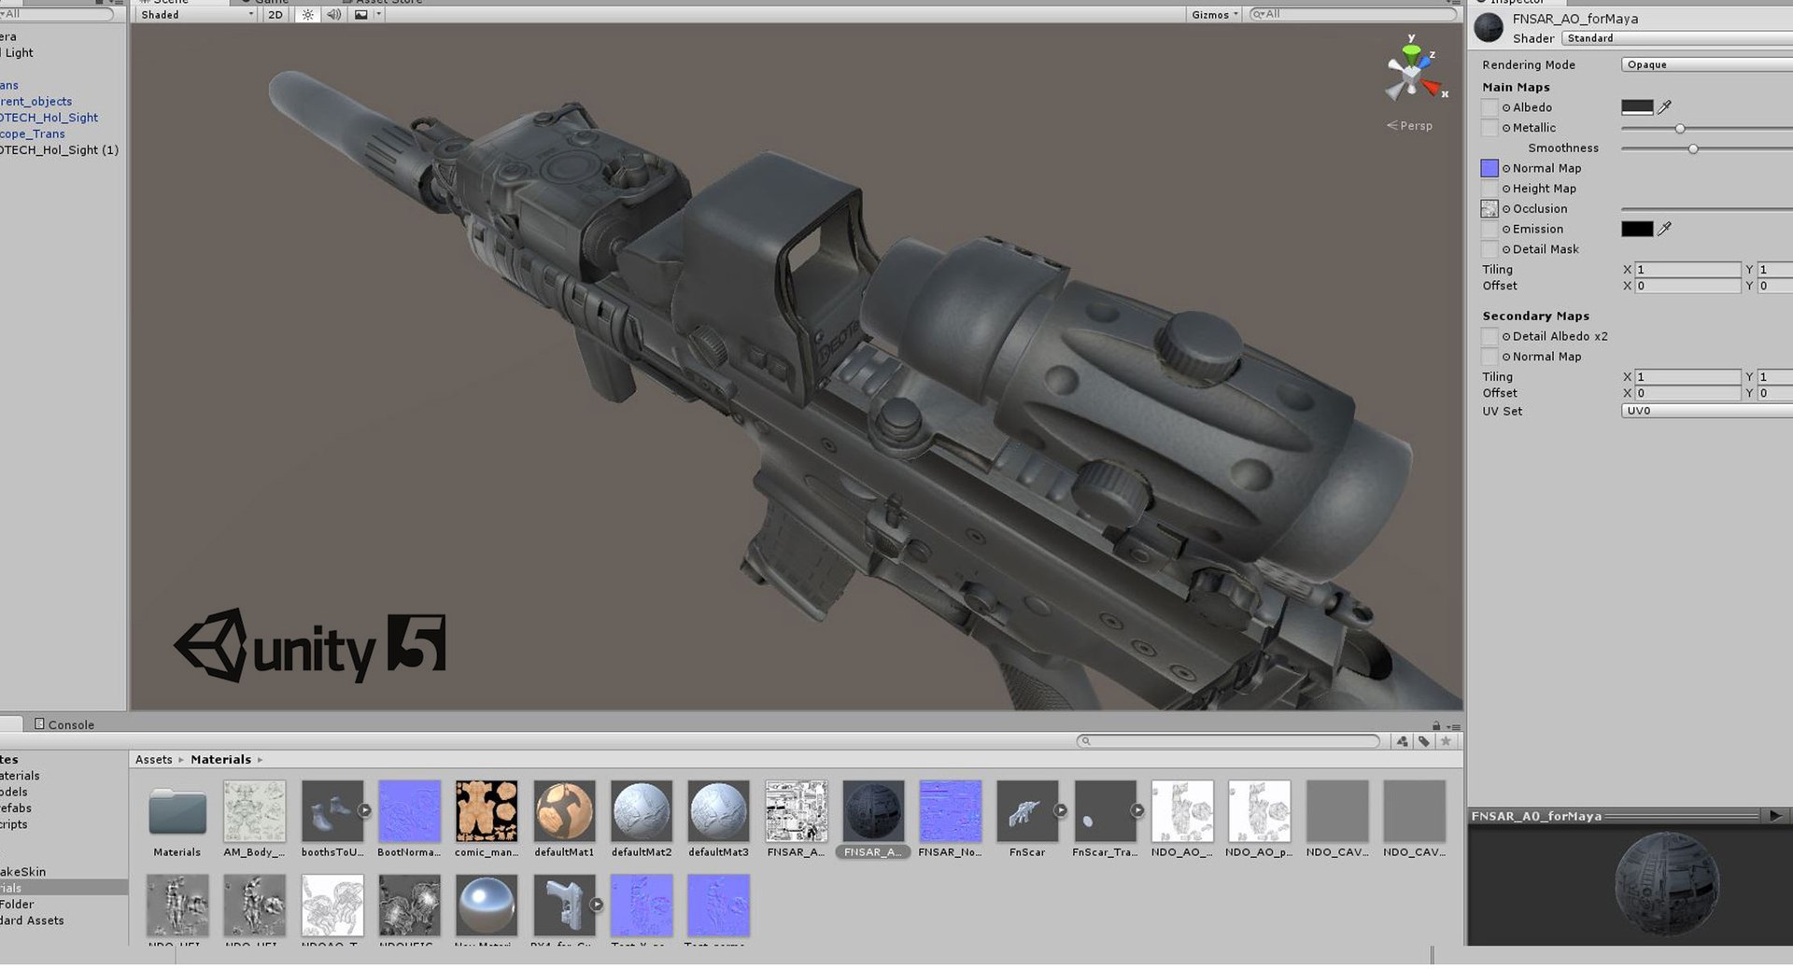Switch to Console tab
1793x969 pixels.
(x=64, y=724)
